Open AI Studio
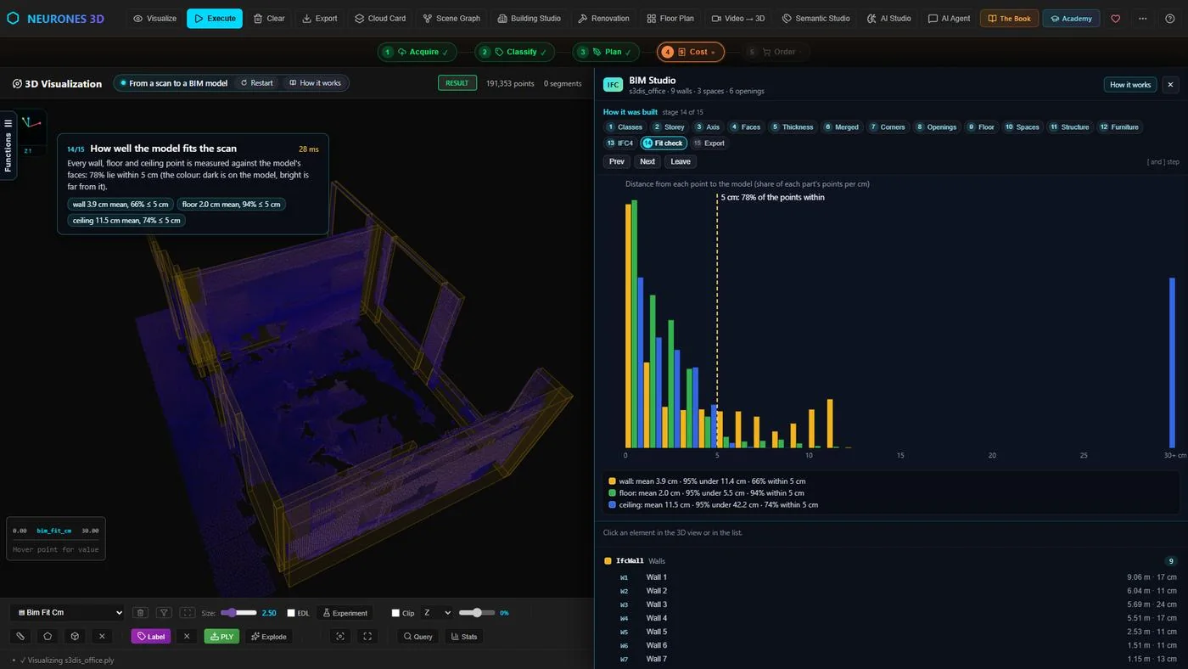The width and height of the screenshot is (1188, 669). pos(889,18)
